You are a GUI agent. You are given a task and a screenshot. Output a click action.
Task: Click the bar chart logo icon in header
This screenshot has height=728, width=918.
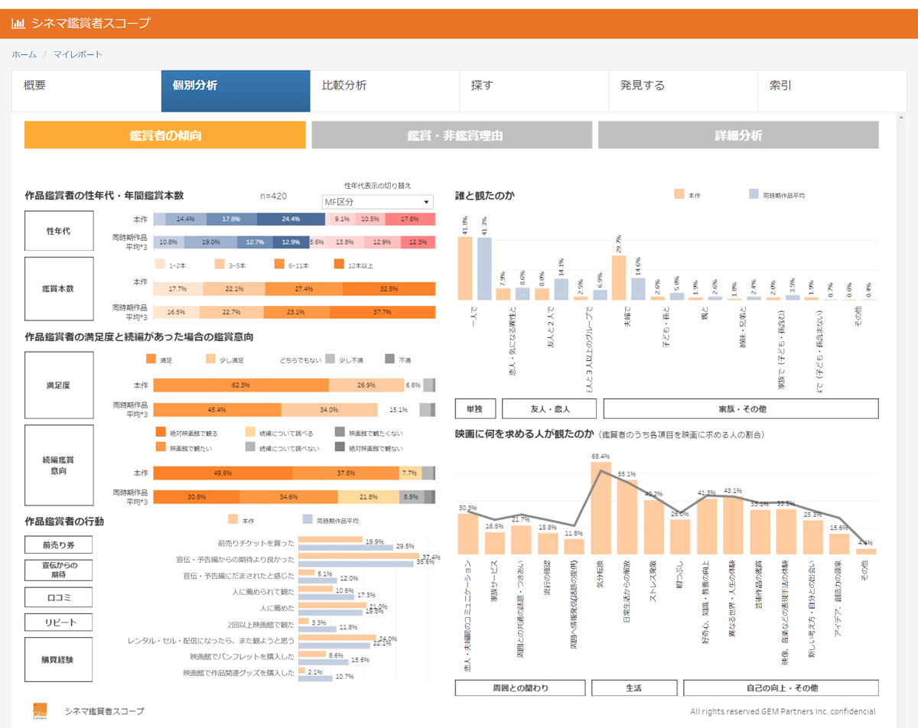click(18, 23)
